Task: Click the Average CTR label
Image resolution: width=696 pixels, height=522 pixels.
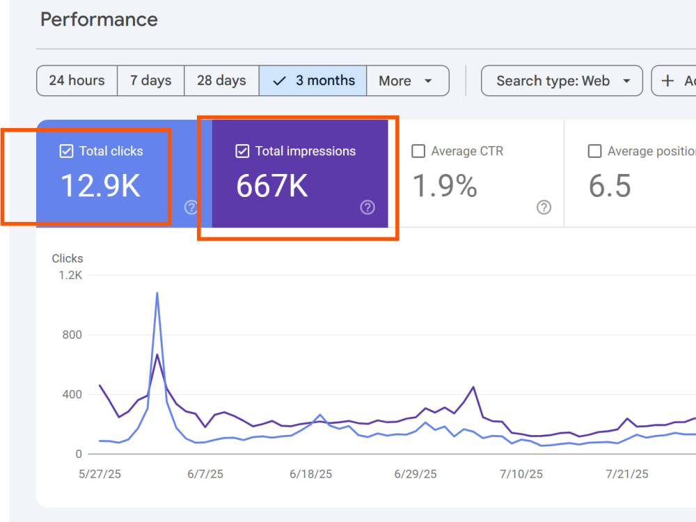Action: coord(468,151)
